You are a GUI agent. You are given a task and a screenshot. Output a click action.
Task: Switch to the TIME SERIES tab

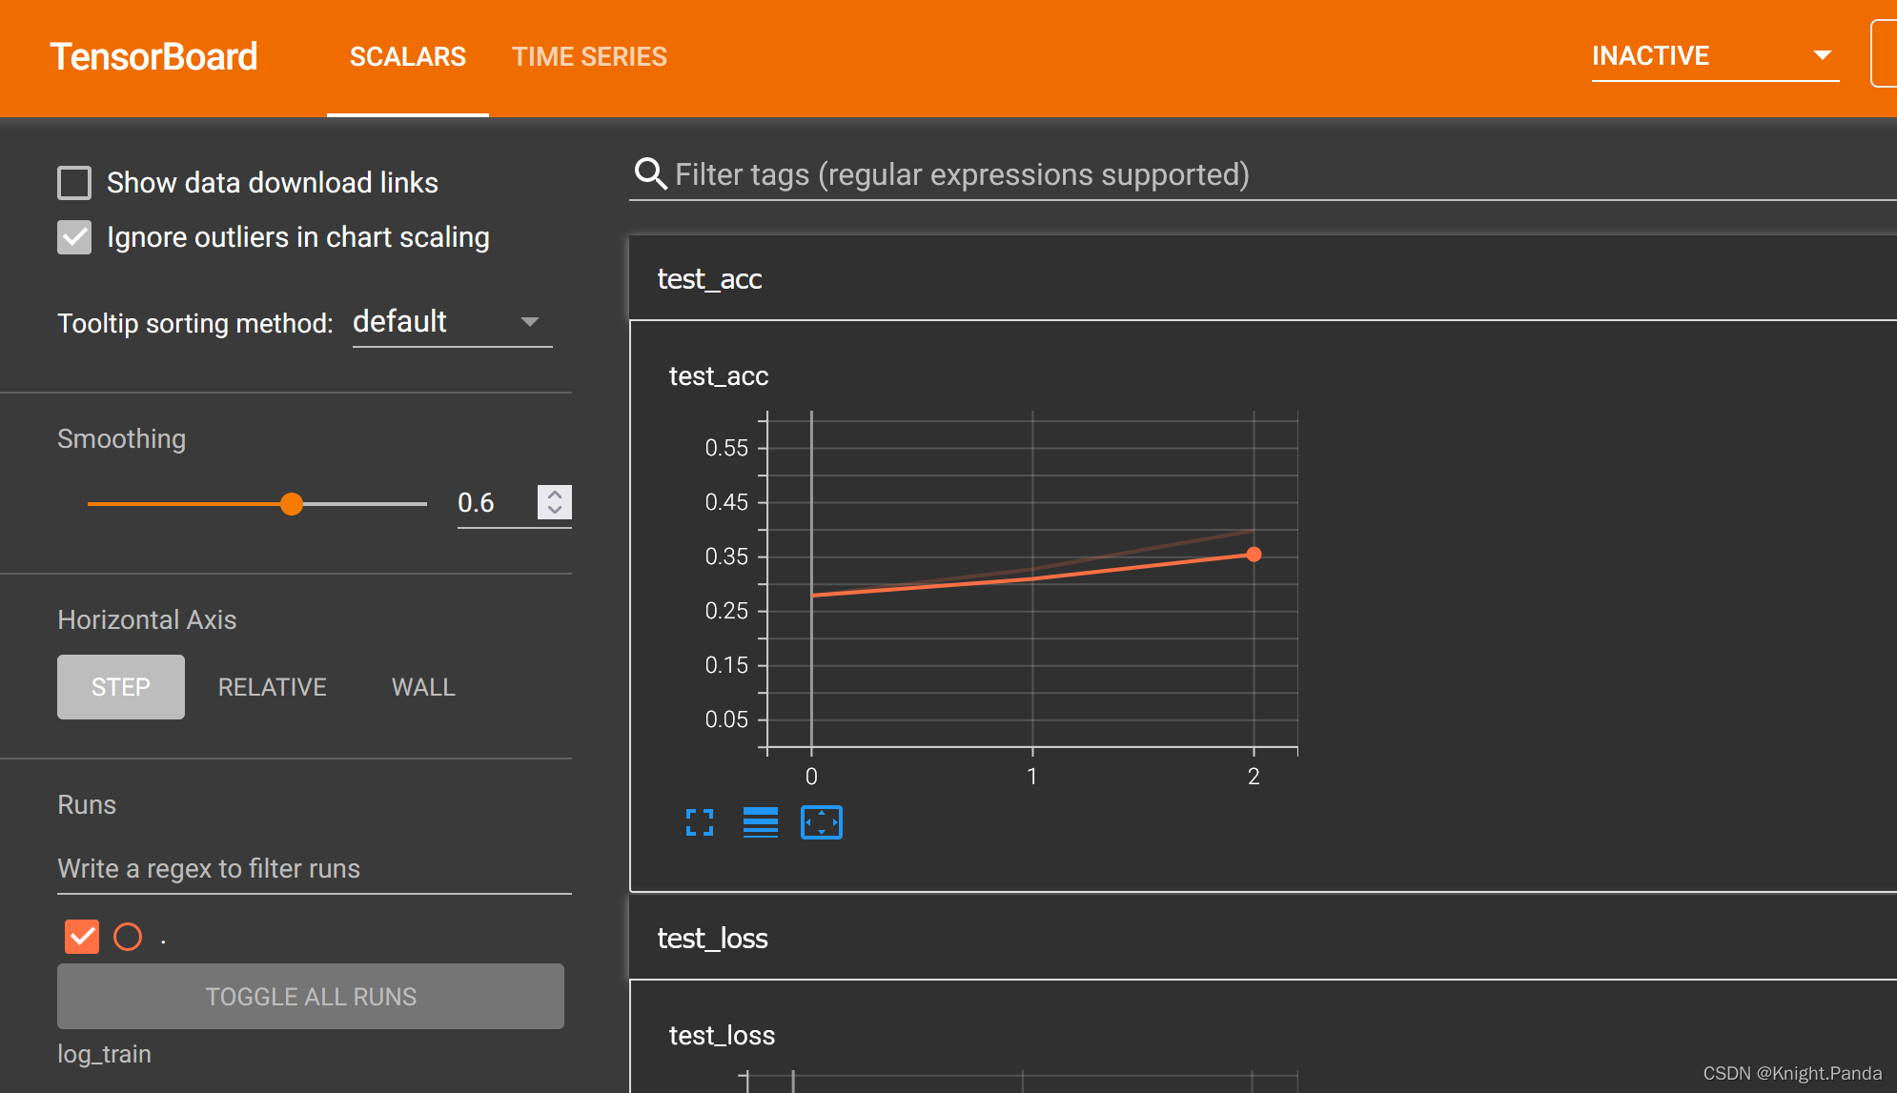tap(589, 57)
